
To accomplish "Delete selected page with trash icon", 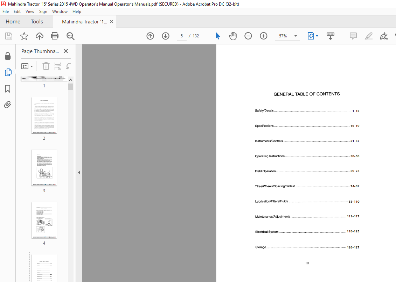I will (46, 66).
